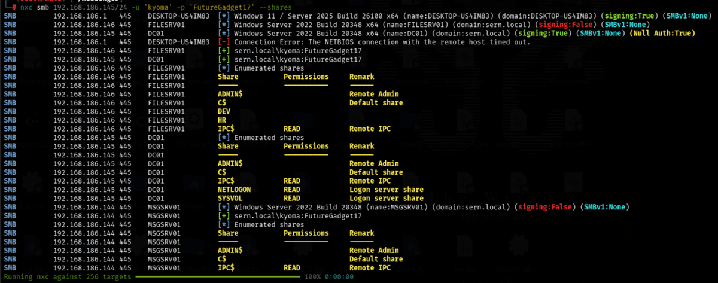Select 'FutureGadget17' password argument in the command
Viewport: 718px width, 283px height.
[221, 6]
